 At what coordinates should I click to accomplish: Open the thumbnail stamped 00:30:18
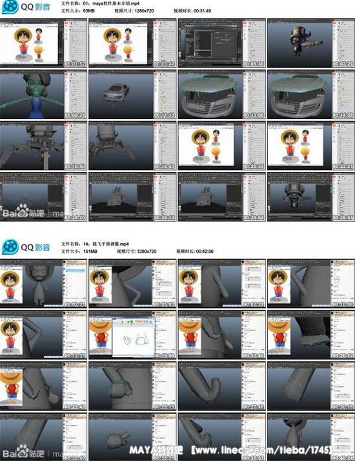coord(311,386)
